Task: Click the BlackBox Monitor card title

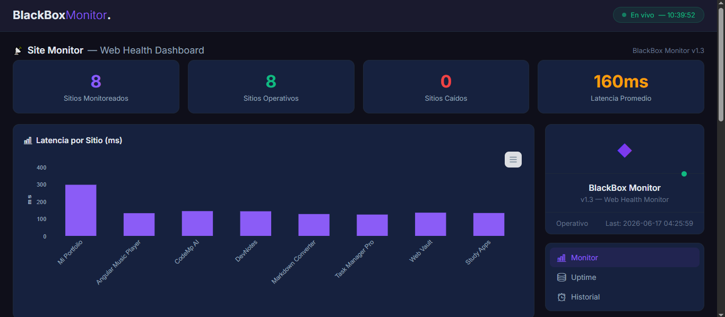Action: (x=625, y=188)
